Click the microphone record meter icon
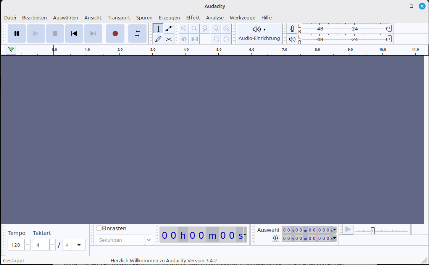This screenshot has height=265, width=429. 292,29
